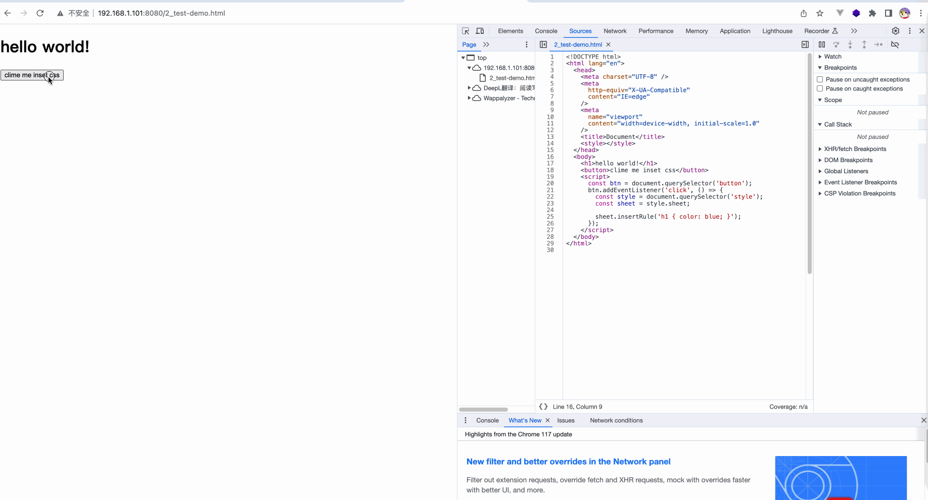The image size is (928, 500).
Task: Select the inspect element tool
Action: (x=465, y=31)
